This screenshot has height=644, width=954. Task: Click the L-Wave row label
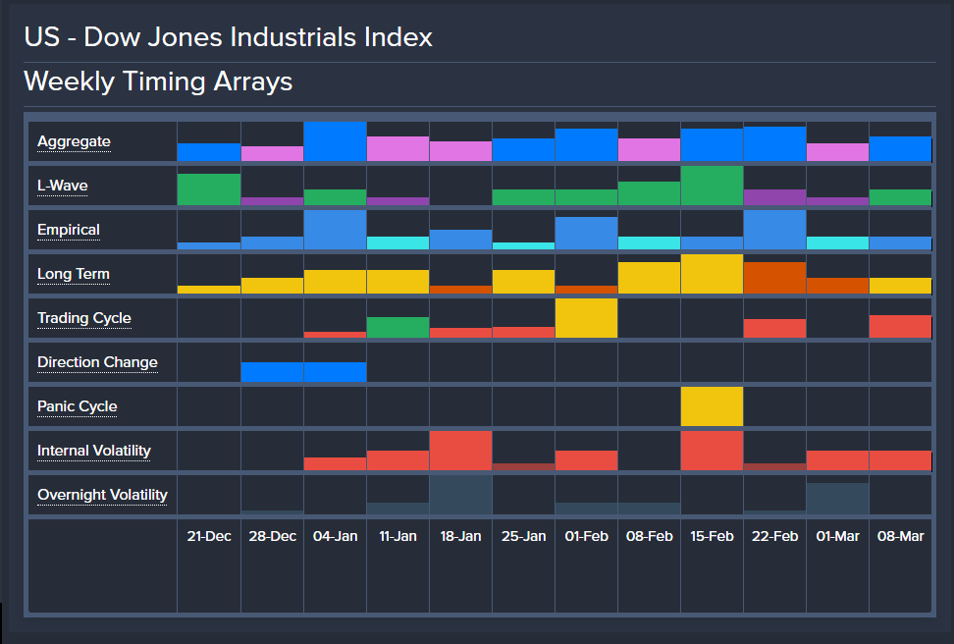point(62,186)
